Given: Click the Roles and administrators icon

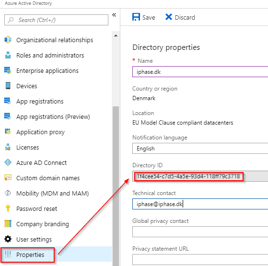Looking at the screenshot, I should 8,55.
